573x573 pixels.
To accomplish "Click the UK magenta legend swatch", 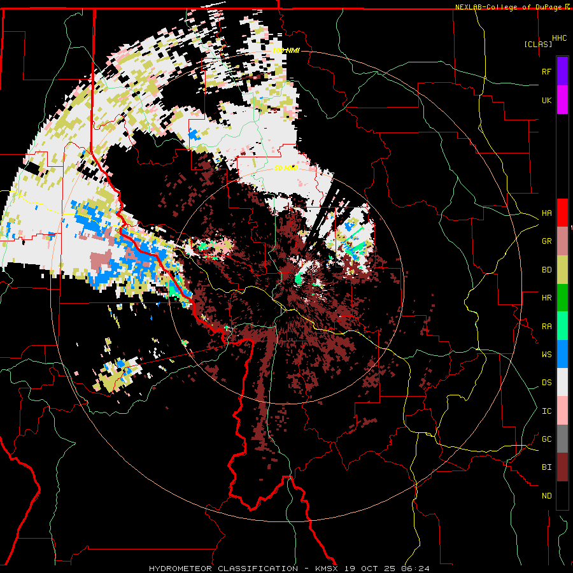I will coord(562,100).
